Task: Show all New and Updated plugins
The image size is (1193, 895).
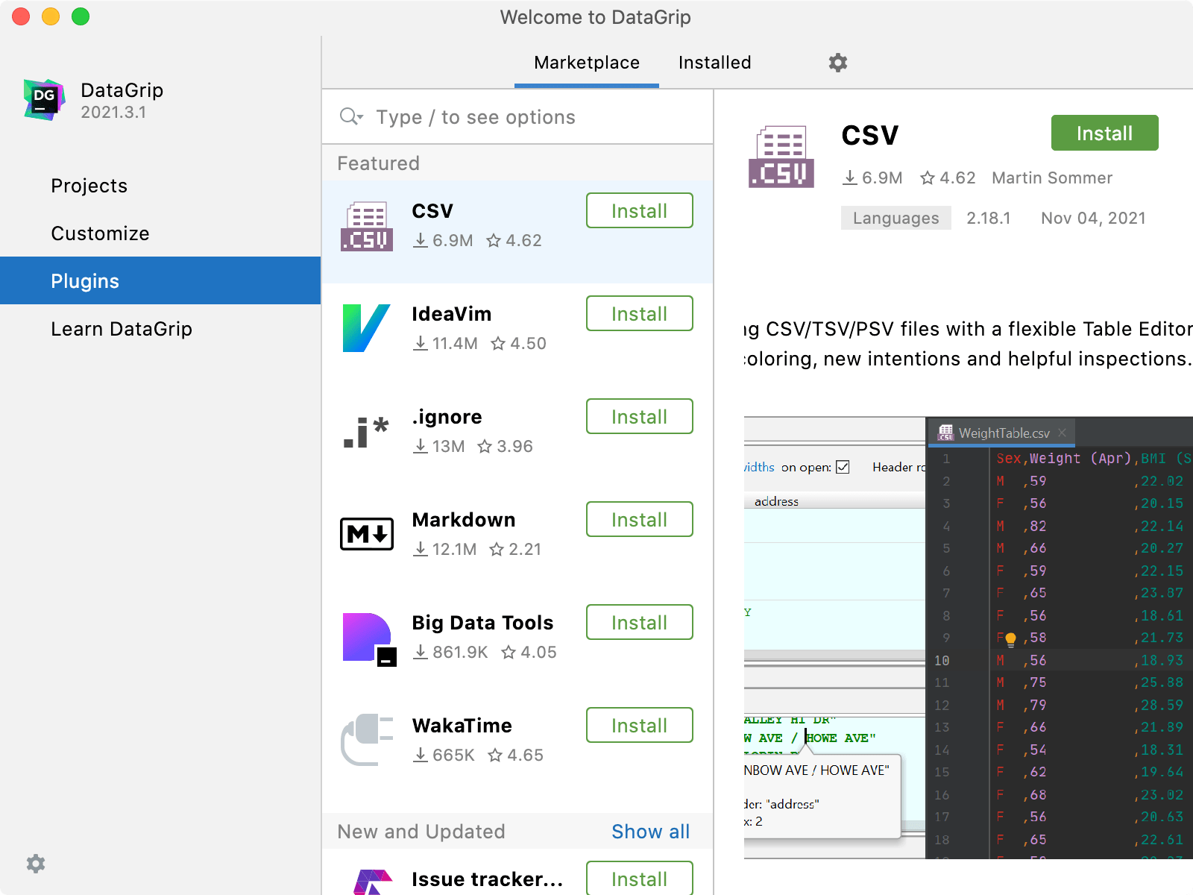Action: 651,832
